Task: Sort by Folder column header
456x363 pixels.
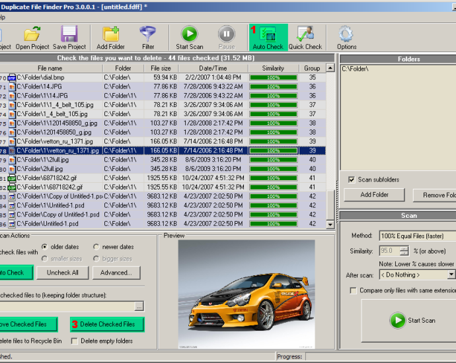Action: (123, 68)
